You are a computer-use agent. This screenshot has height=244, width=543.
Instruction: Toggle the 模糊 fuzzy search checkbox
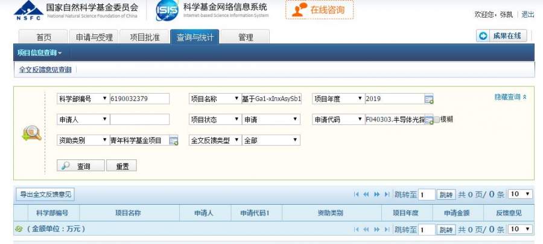pos(437,120)
